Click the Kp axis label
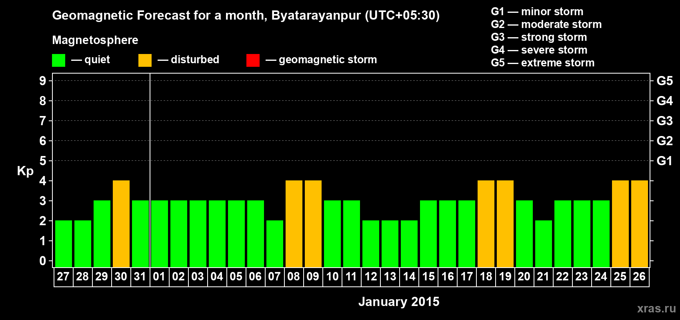Image resolution: width=680 pixels, height=320 pixels. [25, 171]
